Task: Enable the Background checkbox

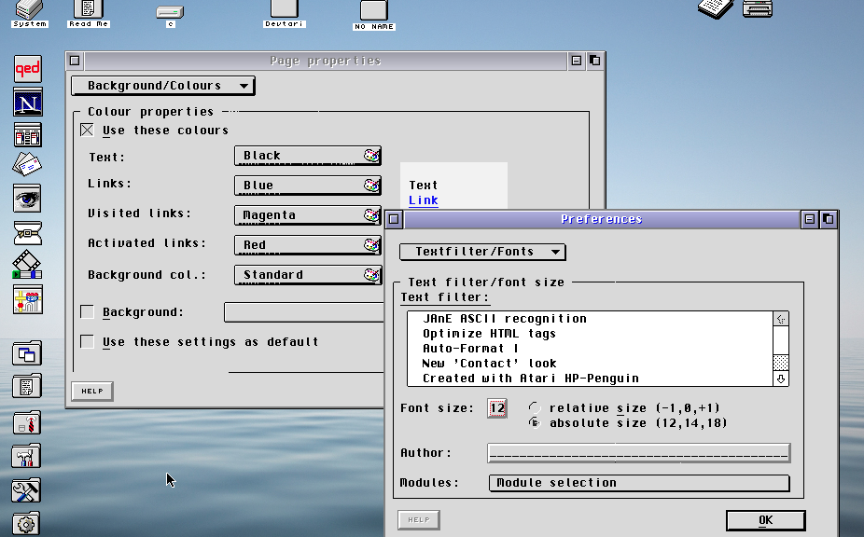Action: [87, 313]
